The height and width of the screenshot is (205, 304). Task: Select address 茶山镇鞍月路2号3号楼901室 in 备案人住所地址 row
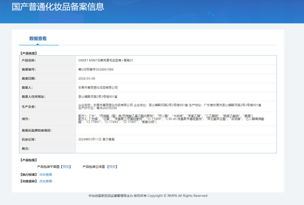click(98, 97)
